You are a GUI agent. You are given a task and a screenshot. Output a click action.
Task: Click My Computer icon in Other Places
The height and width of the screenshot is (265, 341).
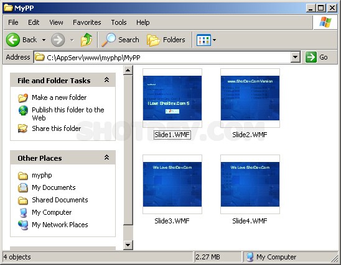(x=23, y=213)
